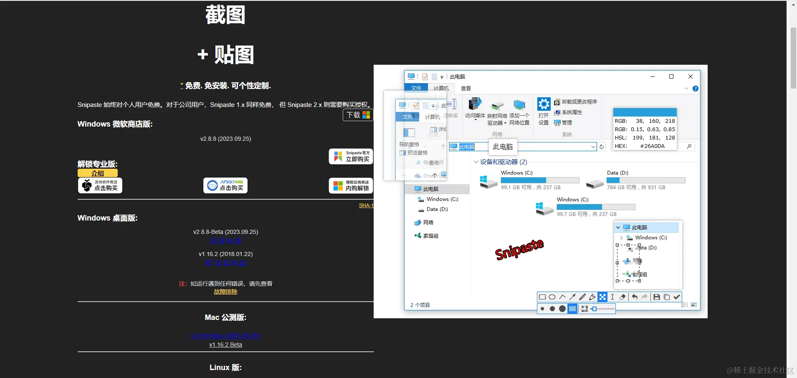Open the 查看 ribbon tab

[x=466, y=89]
